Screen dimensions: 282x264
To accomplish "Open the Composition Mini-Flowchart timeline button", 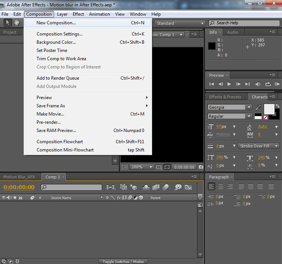I will point(111,187).
